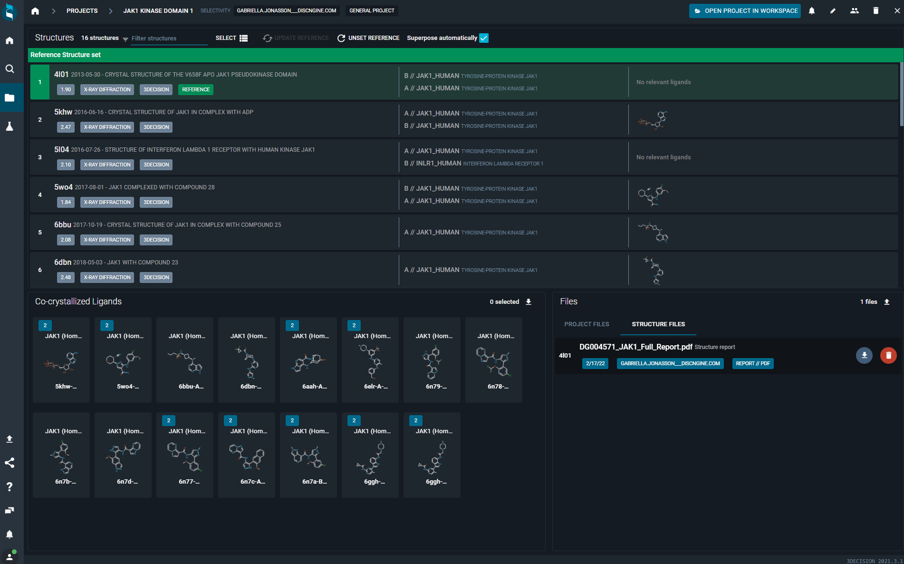Select the 6n79 ligand card

click(x=432, y=360)
